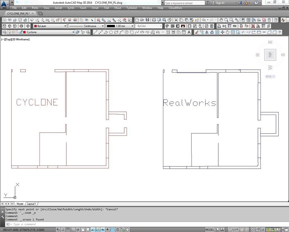Toggle Object Snap in status bar

click(x=83, y=230)
